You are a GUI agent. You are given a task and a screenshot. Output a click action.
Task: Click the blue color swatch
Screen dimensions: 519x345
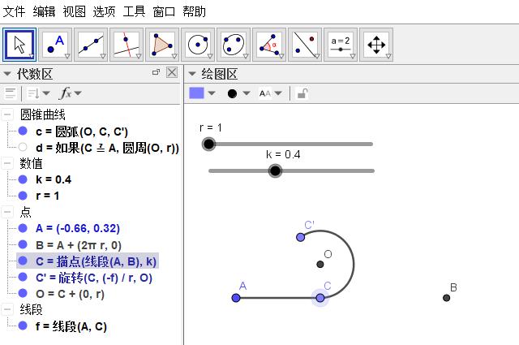coord(196,93)
